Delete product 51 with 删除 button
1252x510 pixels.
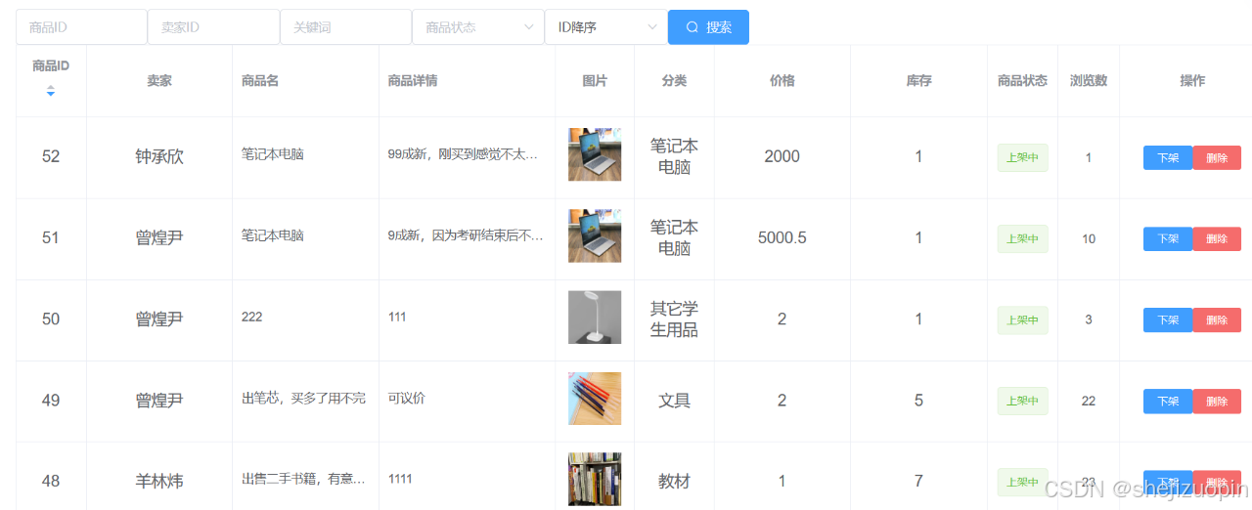[1217, 238]
